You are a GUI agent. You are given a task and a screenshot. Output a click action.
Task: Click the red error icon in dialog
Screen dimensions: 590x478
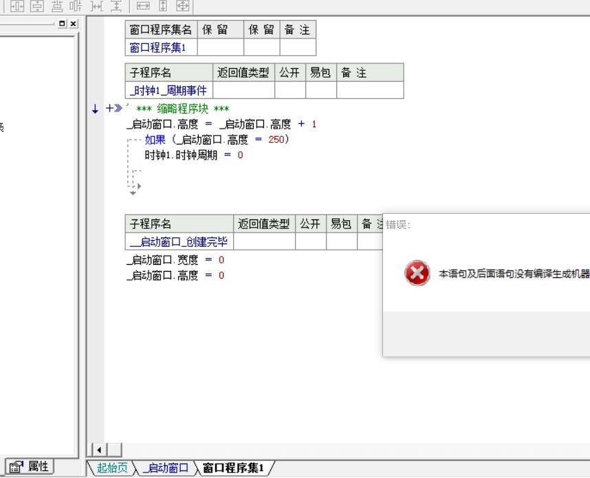(x=417, y=273)
